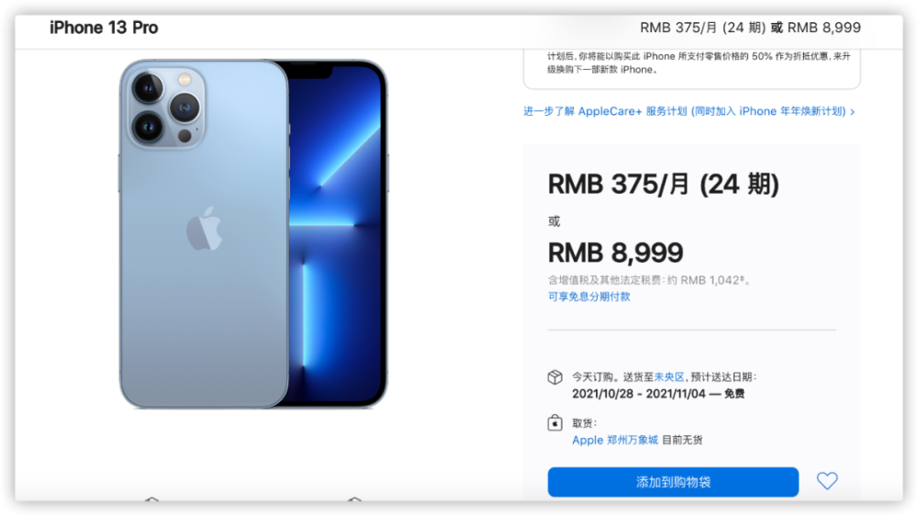The width and height of the screenshot is (918, 516).
Task: Open the 可享免息分期付款 installment link
Action: [x=589, y=297]
